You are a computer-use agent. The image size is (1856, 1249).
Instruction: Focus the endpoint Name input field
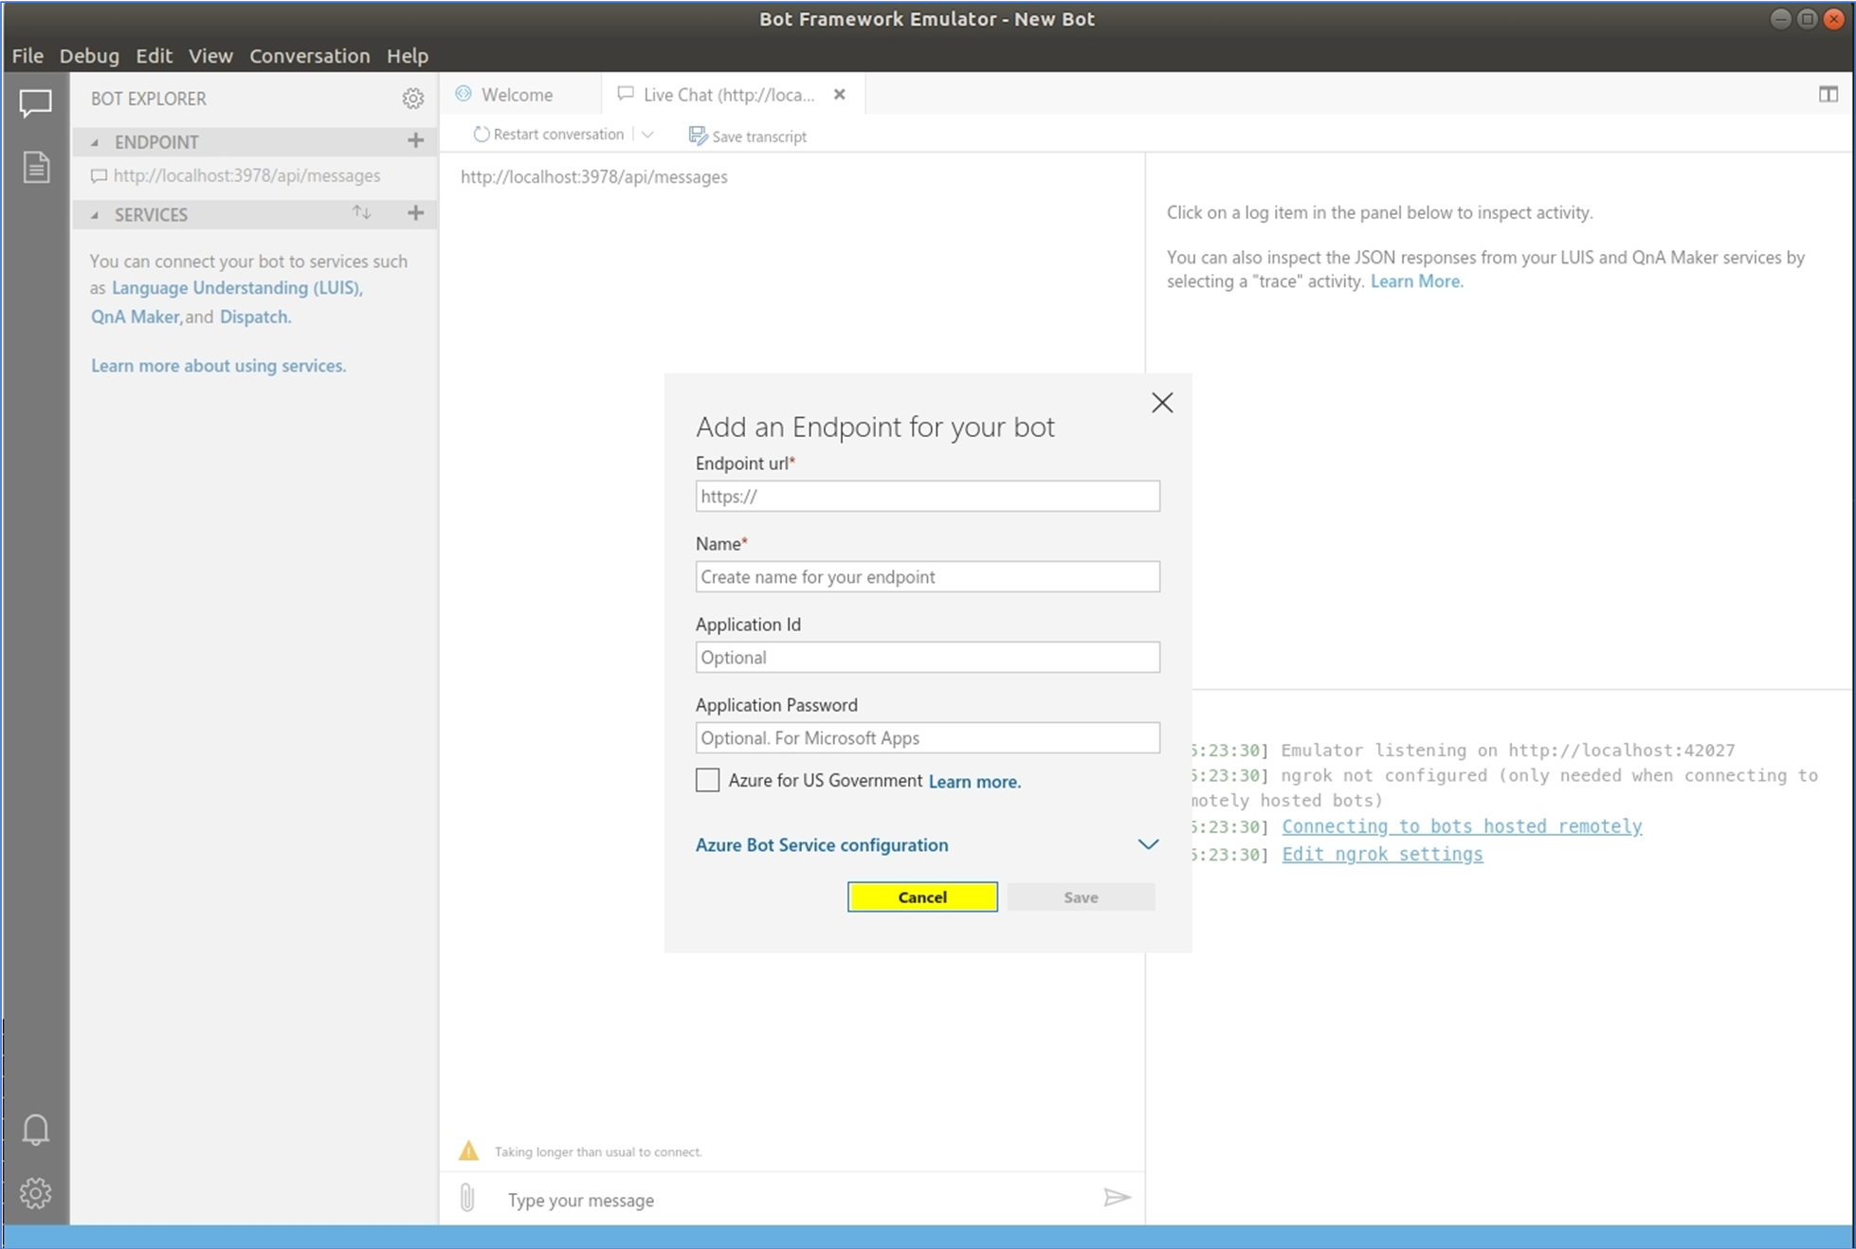coord(927,577)
